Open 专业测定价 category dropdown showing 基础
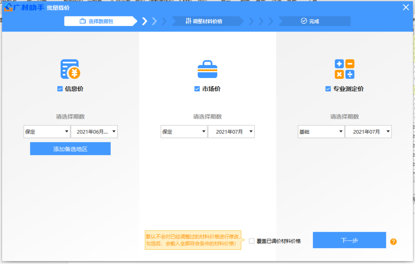The image size is (415, 264). pos(321,132)
